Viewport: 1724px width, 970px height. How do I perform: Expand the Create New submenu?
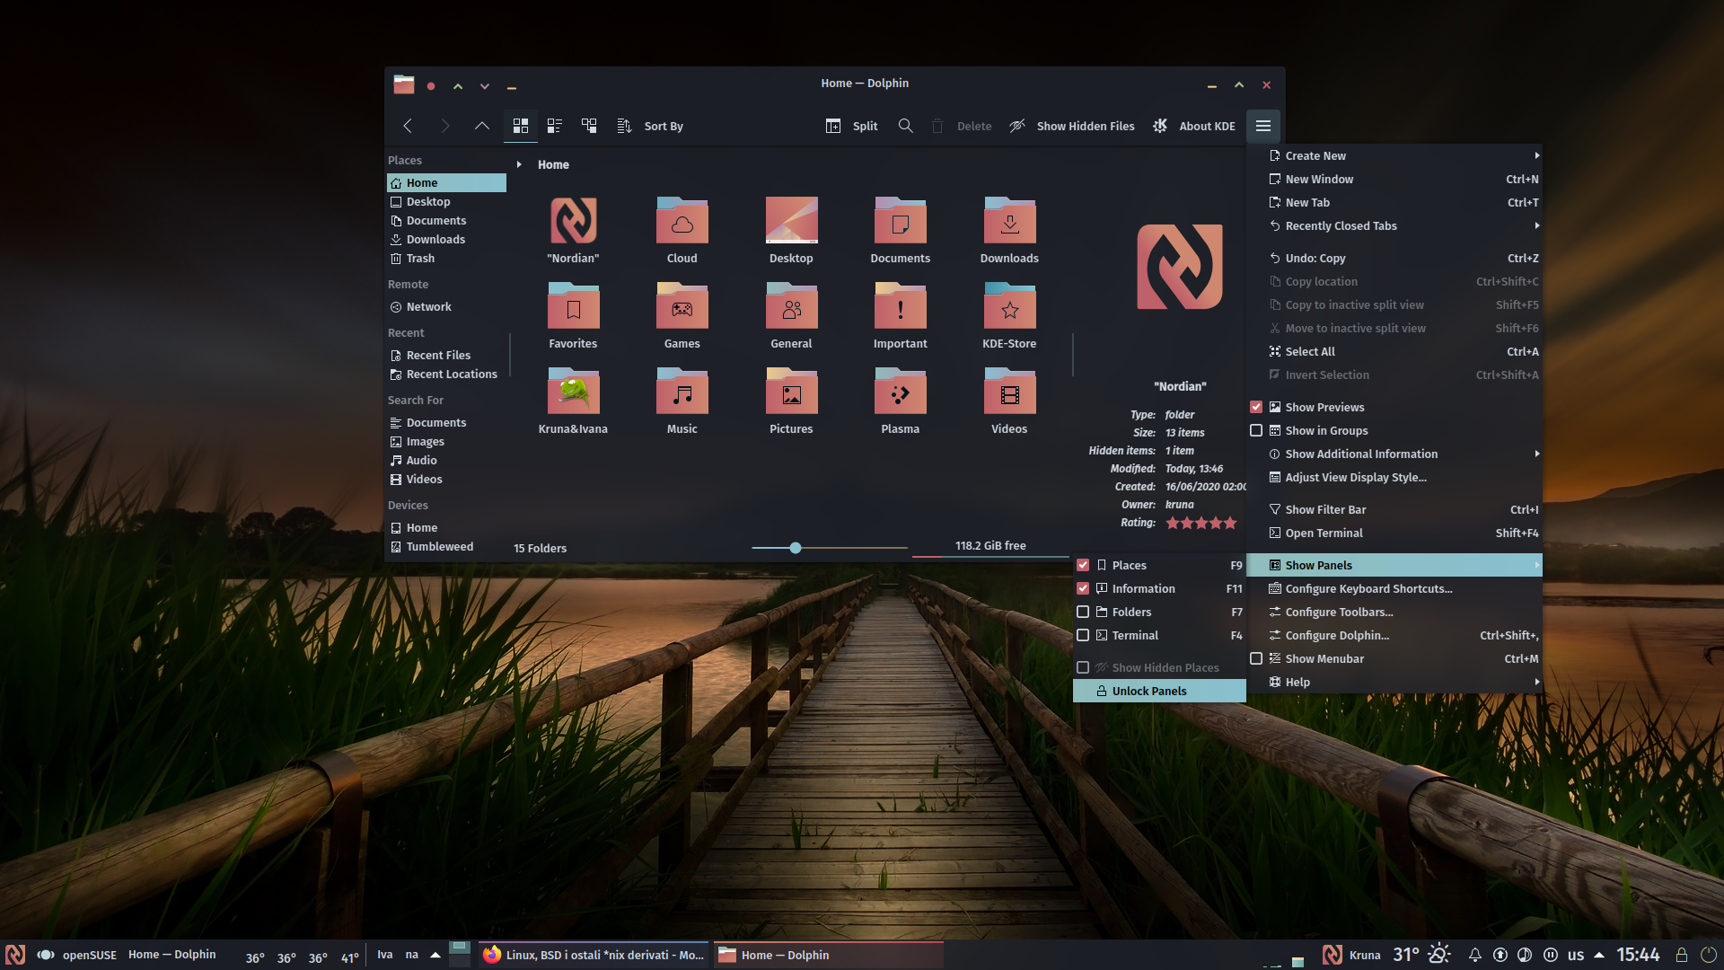[x=1394, y=155]
